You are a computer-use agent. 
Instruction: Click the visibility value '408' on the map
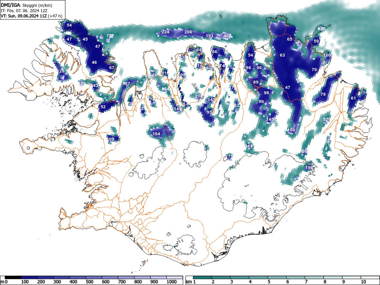coord(227,36)
